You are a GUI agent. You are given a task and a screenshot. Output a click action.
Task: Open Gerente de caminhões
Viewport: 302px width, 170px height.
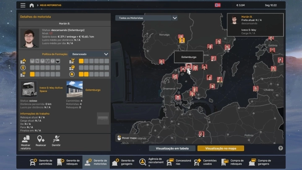tap(41, 162)
